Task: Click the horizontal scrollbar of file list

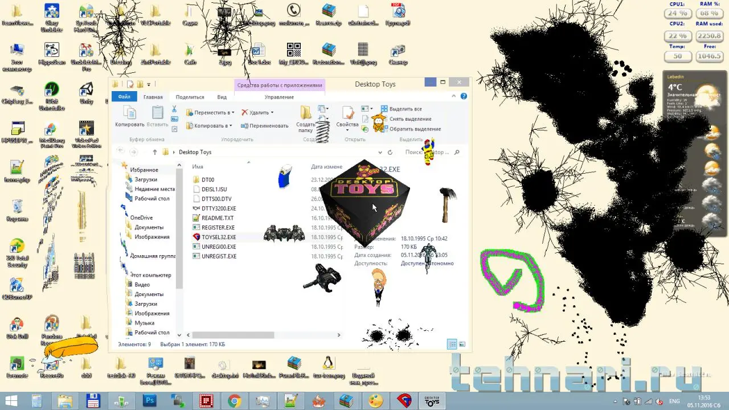Action: click(233, 335)
